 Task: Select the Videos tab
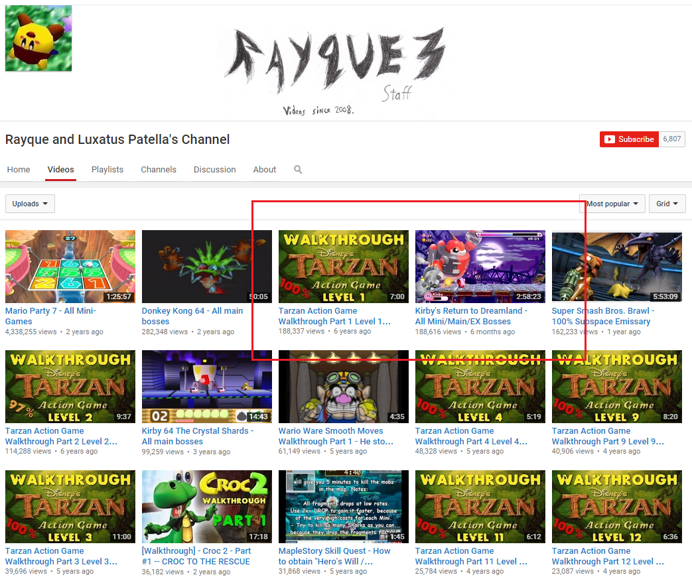point(60,170)
